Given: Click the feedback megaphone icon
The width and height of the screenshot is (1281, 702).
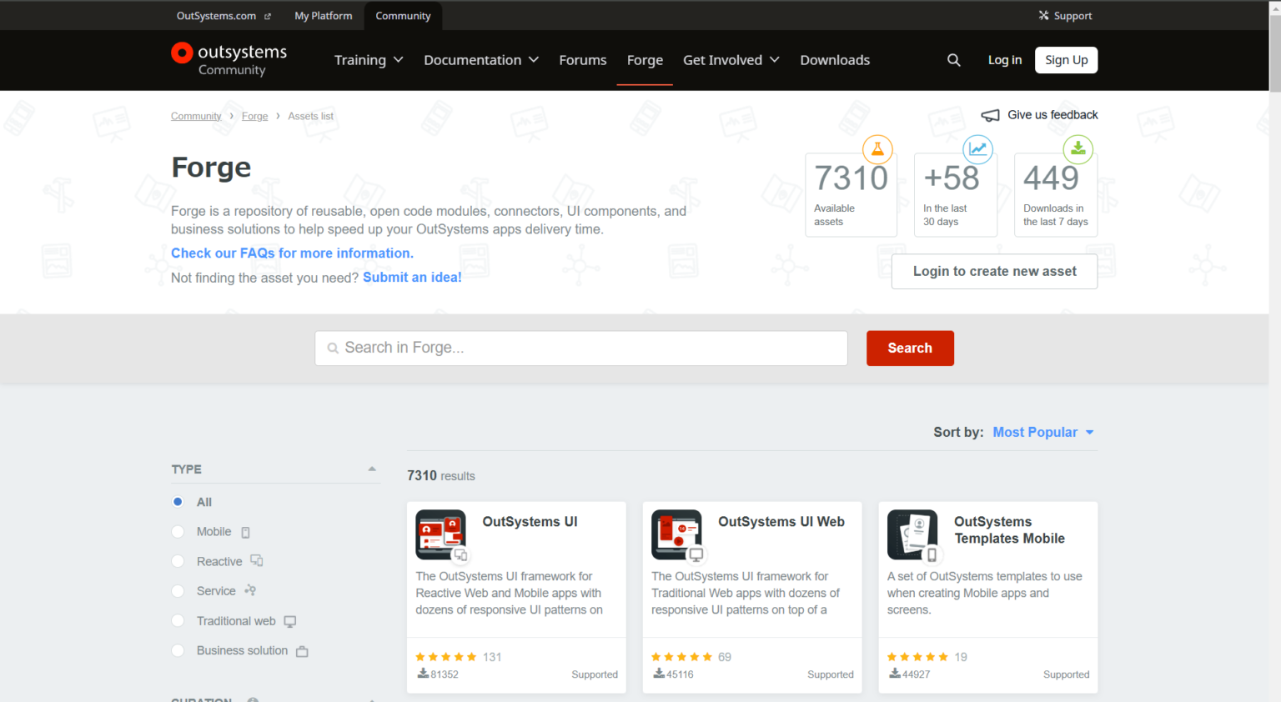Looking at the screenshot, I should [990, 115].
